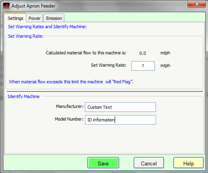Click the Red Flag warning note text
Screen dimensions: 208x173
click(x=71, y=82)
